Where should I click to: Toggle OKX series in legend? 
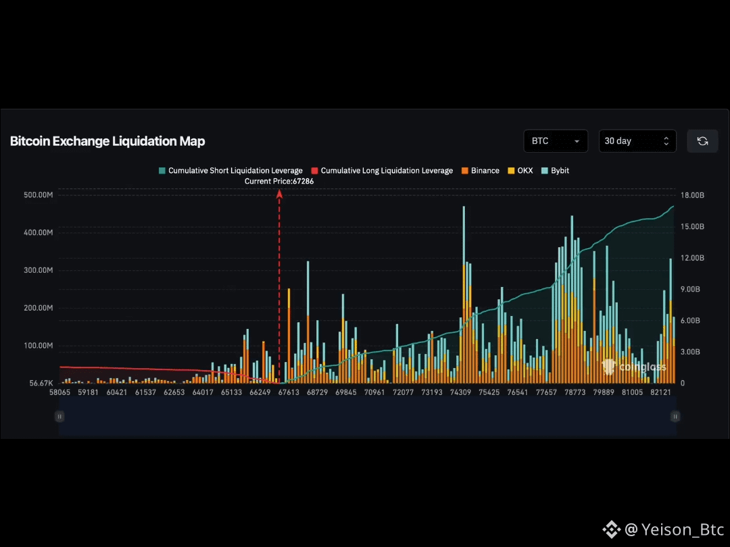click(520, 171)
